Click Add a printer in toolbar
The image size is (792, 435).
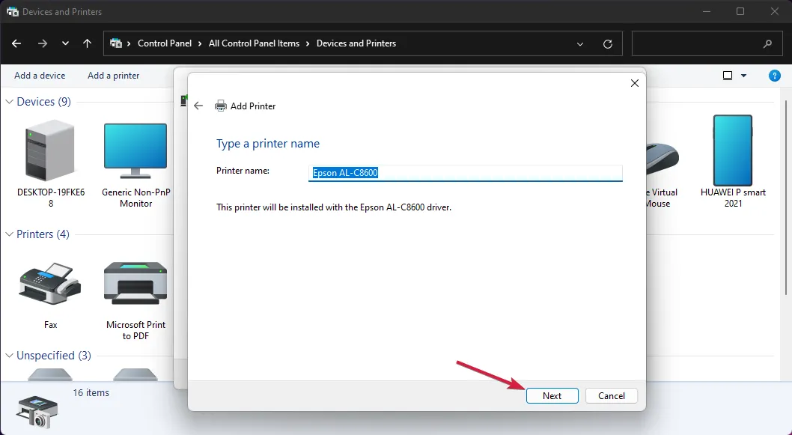pyautogui.click(x=113, y=76)
